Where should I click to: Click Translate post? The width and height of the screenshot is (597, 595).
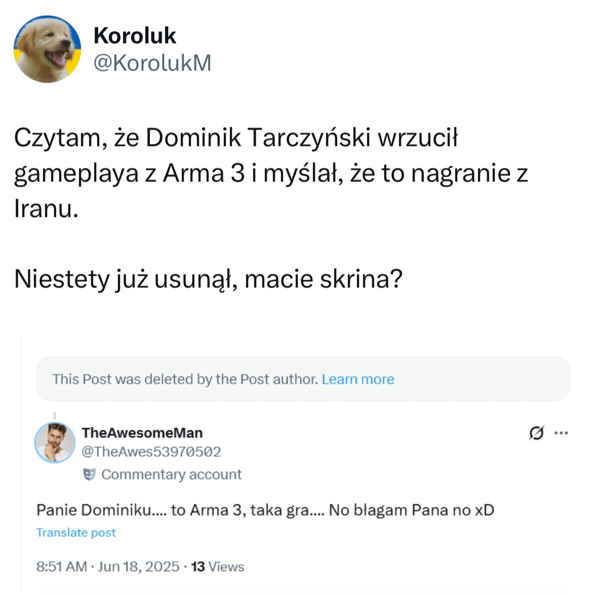76,533
